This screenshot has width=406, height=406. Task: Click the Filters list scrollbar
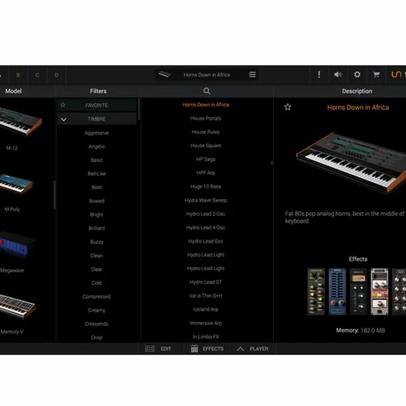[x=139, y=109]
